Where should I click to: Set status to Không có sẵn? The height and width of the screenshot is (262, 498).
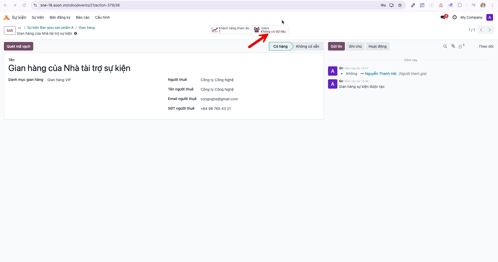[308, 46]
